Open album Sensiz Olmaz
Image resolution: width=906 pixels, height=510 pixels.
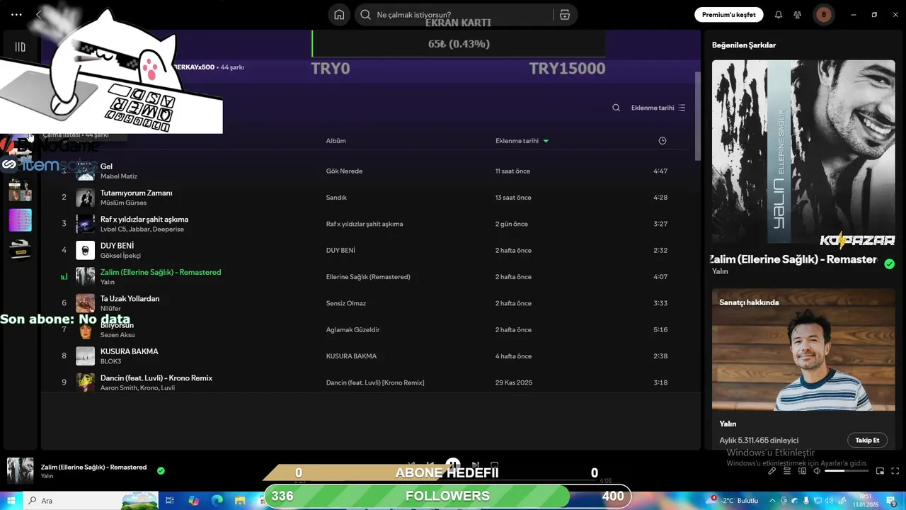pos(345,303)
